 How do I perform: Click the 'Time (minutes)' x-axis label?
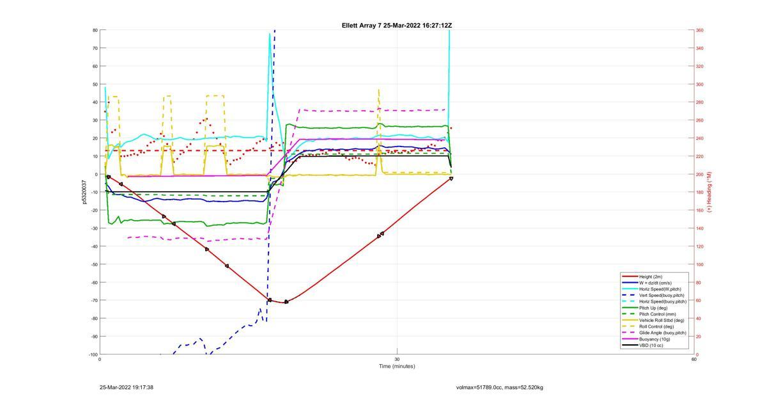click(x=397, y=367)
